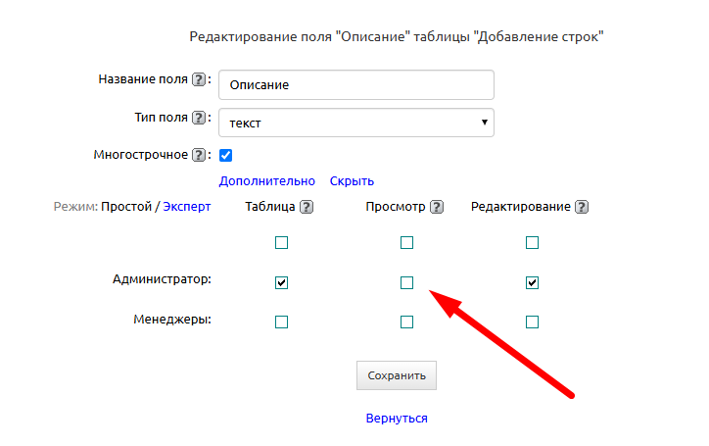Click help icon next to Название поля
Screen dimensions: 709x446
(199, 79)
